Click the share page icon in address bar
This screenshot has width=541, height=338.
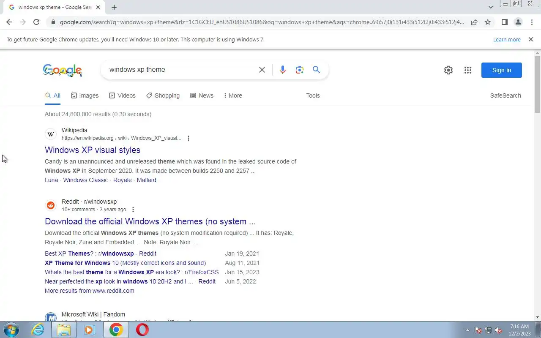pyautogui.click(x=474, y=22)
